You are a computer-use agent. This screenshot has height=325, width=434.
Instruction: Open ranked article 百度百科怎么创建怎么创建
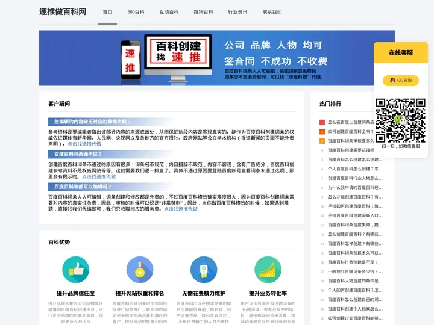click(x=356, y=159)
